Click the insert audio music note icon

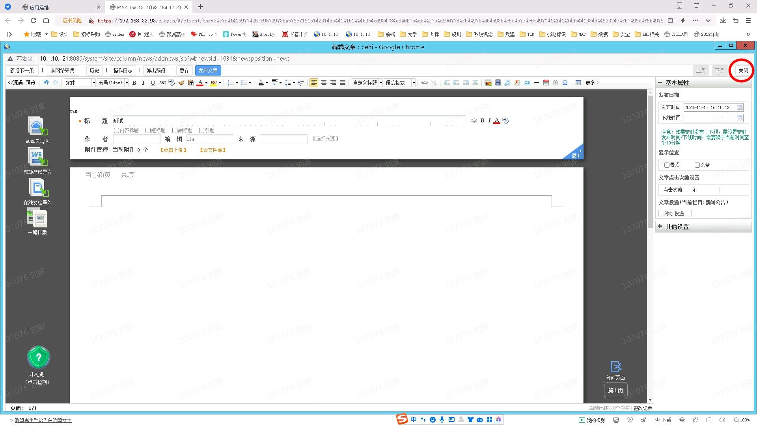[x=507, y=83]
